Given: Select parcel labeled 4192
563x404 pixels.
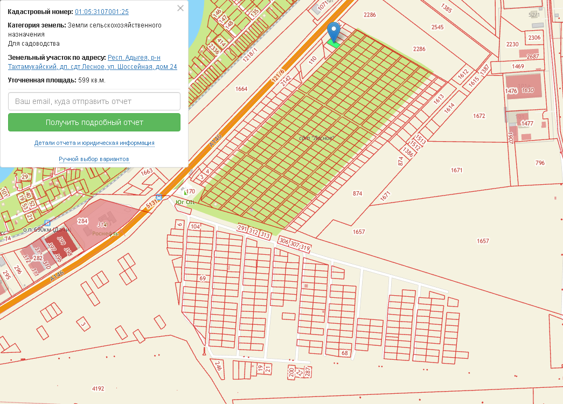Looking at the screenshot, I should coord(98,388).
